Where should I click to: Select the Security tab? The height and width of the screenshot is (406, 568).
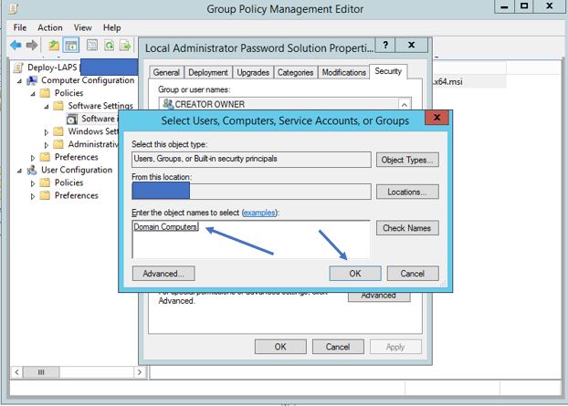tap(388, 71)
